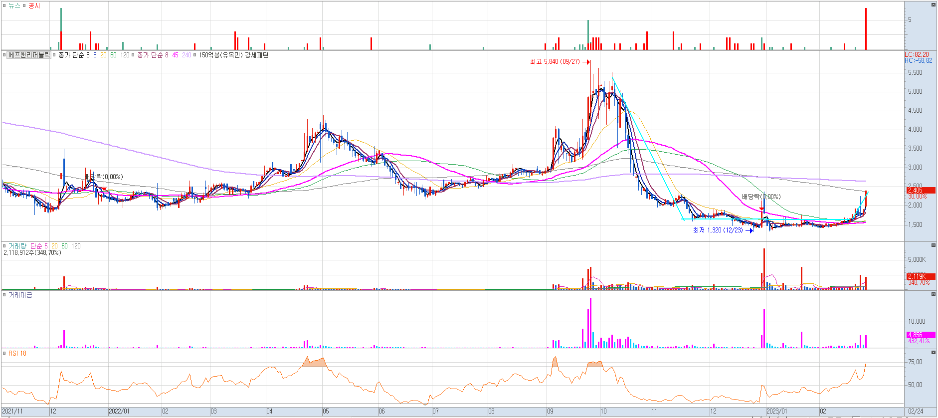The height and width of the screenshot is (418, 938).
Task: Close the 거래대금 panel via X icon
Action: click(x=934, y=294)
